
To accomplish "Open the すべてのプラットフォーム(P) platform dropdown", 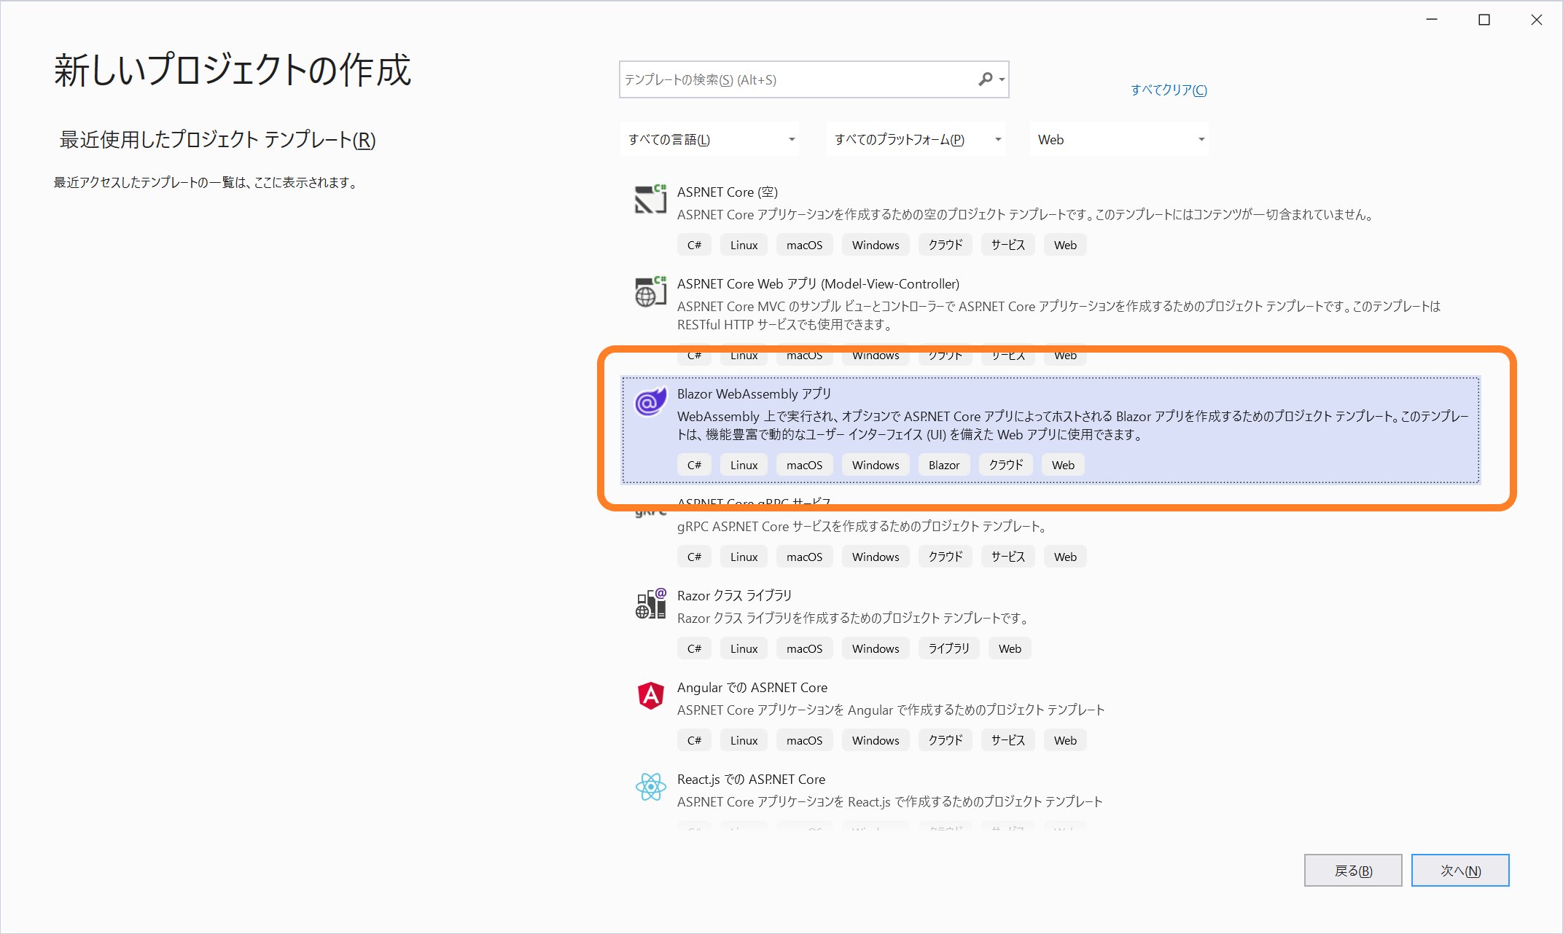I will pyautogui.click(x=916, y=139).
